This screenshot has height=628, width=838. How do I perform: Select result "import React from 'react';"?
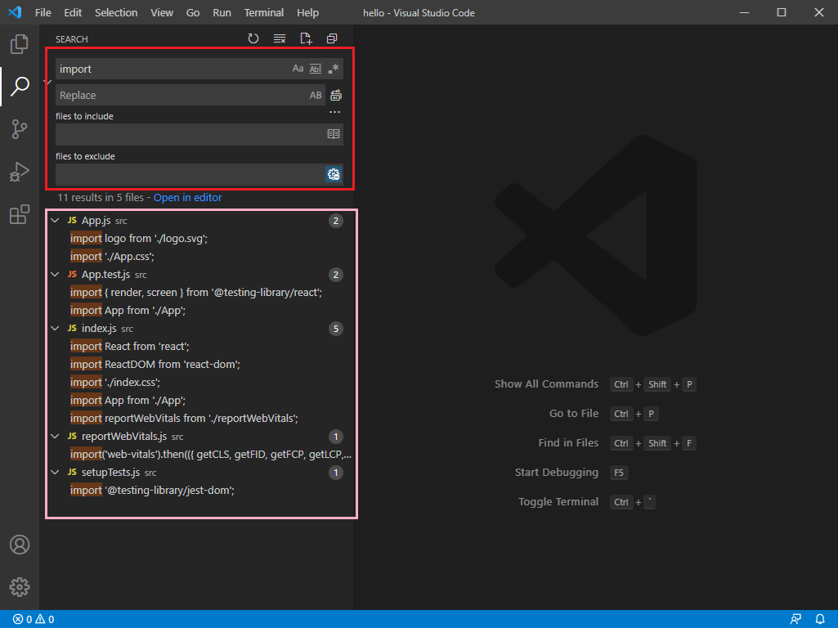click(x=199, y=347)
